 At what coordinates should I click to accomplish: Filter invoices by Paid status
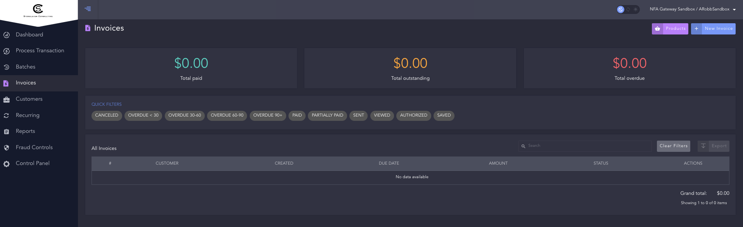click(x=297, y=115)
